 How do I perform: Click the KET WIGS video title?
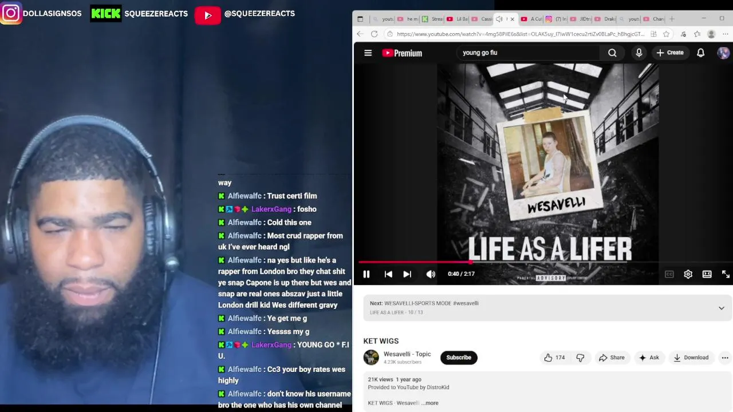[x=381, y=341]
